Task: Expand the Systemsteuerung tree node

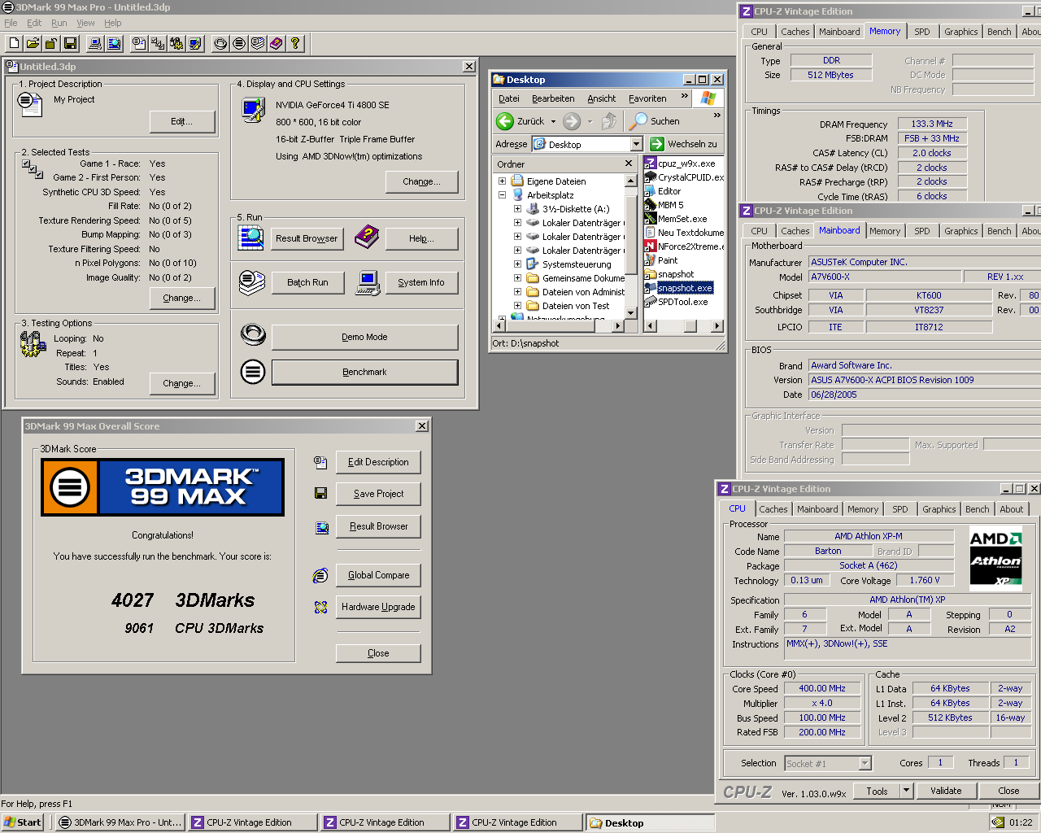Action: point(517,264)
